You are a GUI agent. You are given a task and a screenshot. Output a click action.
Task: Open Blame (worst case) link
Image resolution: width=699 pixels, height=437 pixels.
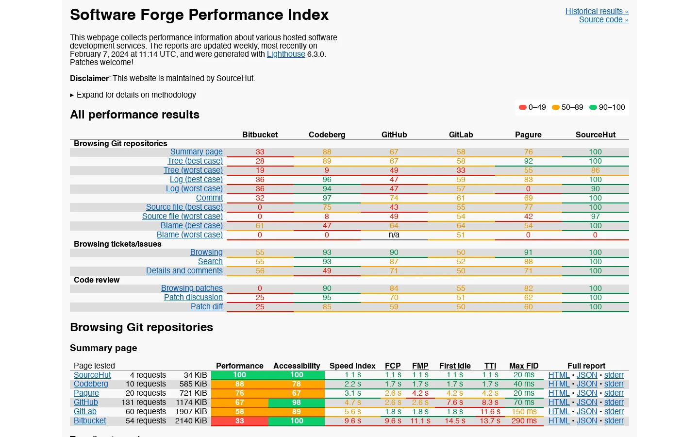[189, 235]
